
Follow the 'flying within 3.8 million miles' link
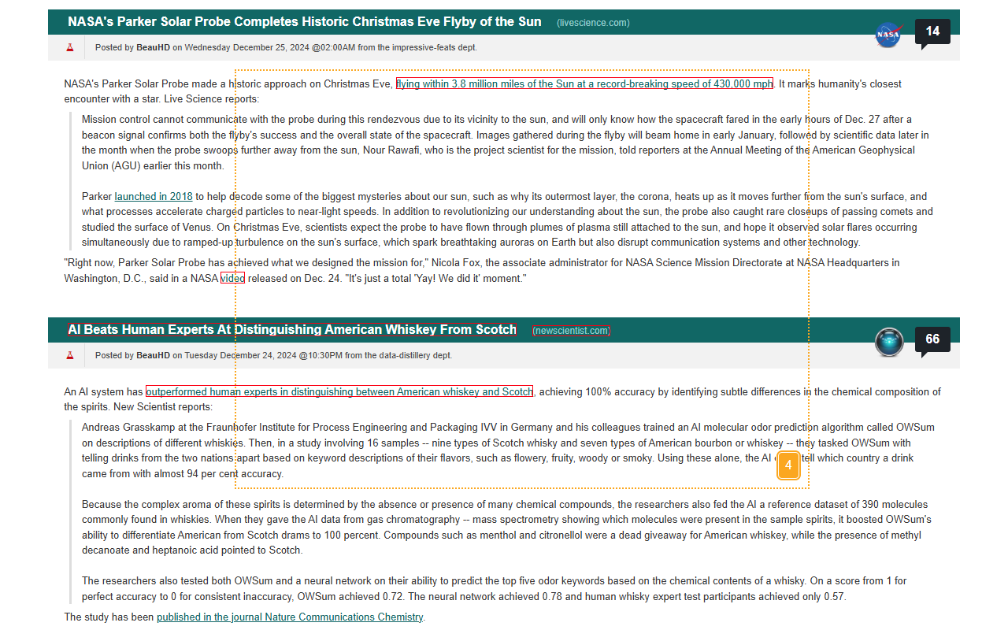click(584, 84)
